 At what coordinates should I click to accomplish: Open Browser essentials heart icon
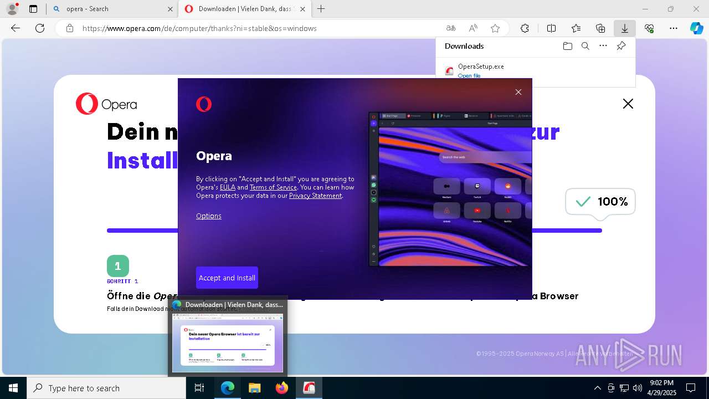pyautogui.click(x=649, y=28)
